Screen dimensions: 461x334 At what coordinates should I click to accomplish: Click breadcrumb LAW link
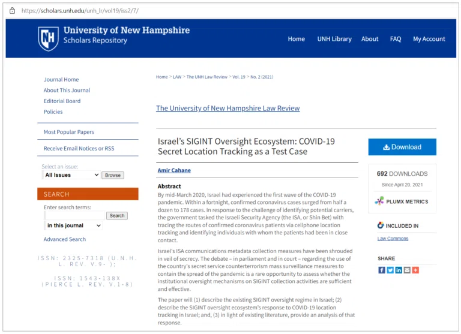tap(177, 77)
